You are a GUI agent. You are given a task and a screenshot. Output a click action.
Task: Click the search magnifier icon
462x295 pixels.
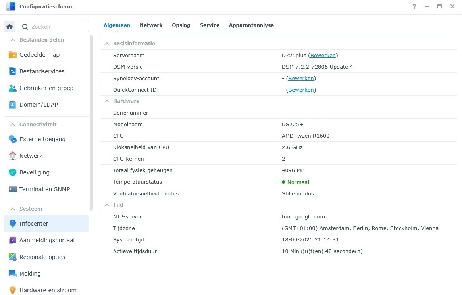click(x=25, y=27)
